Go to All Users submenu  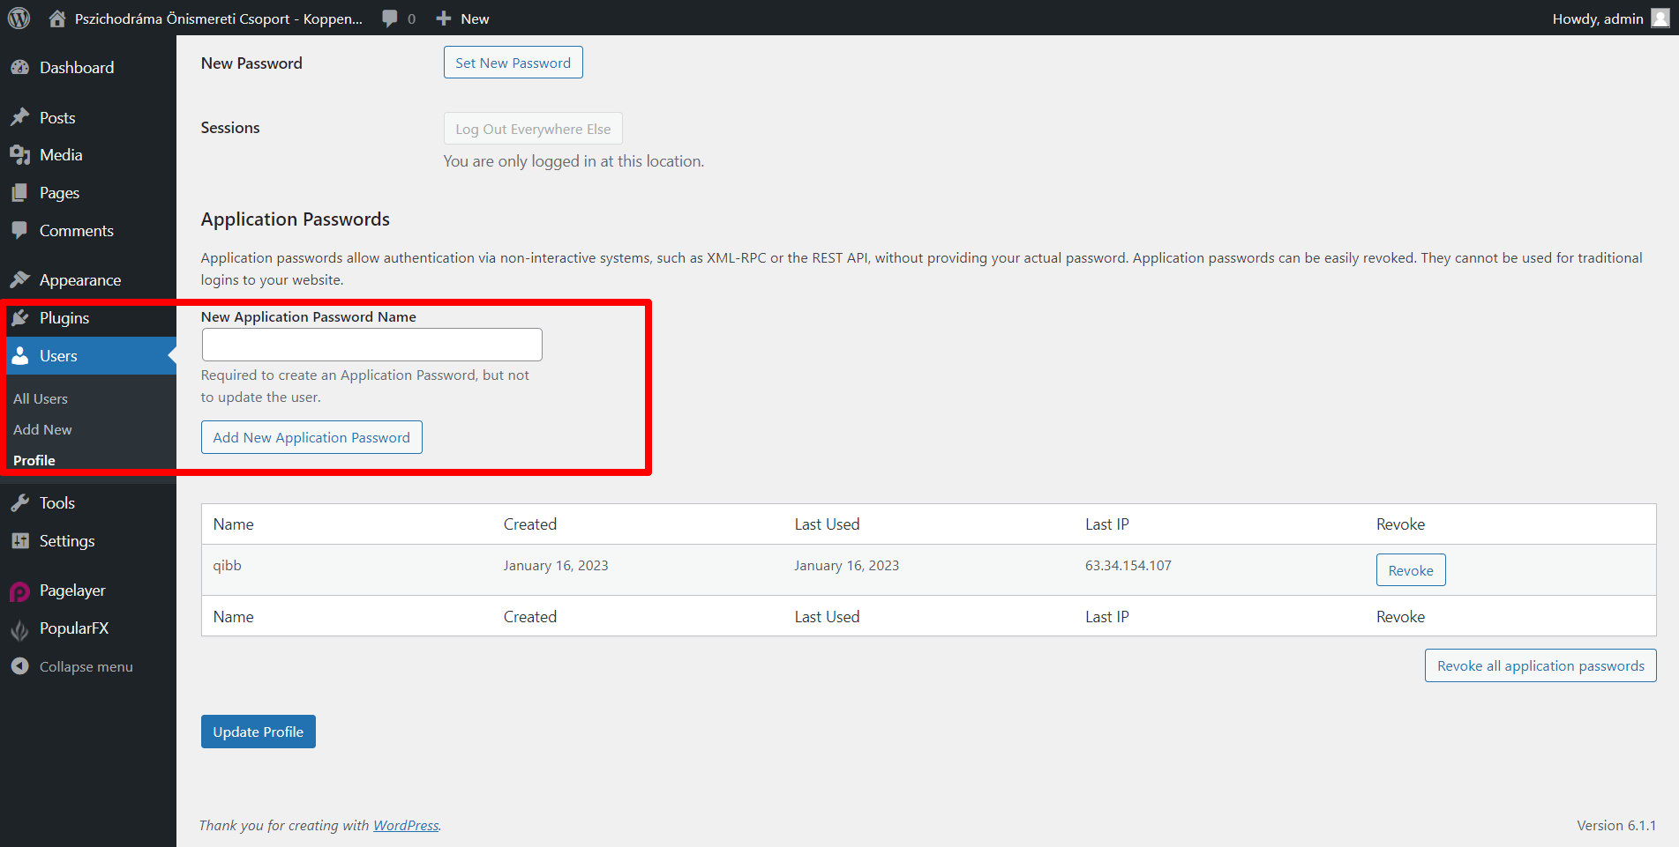point(41,399)
